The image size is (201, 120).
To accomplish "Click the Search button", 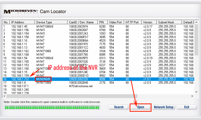I will pyautogui.click(x=119, y=107).
